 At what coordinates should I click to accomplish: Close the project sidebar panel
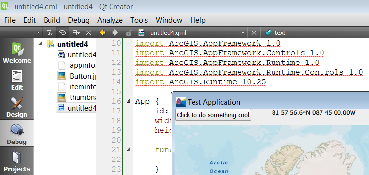tap(88, 32)
